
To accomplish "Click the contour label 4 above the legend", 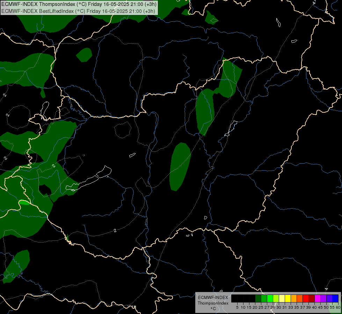I will pyautogui.click(x=327, y=289).
